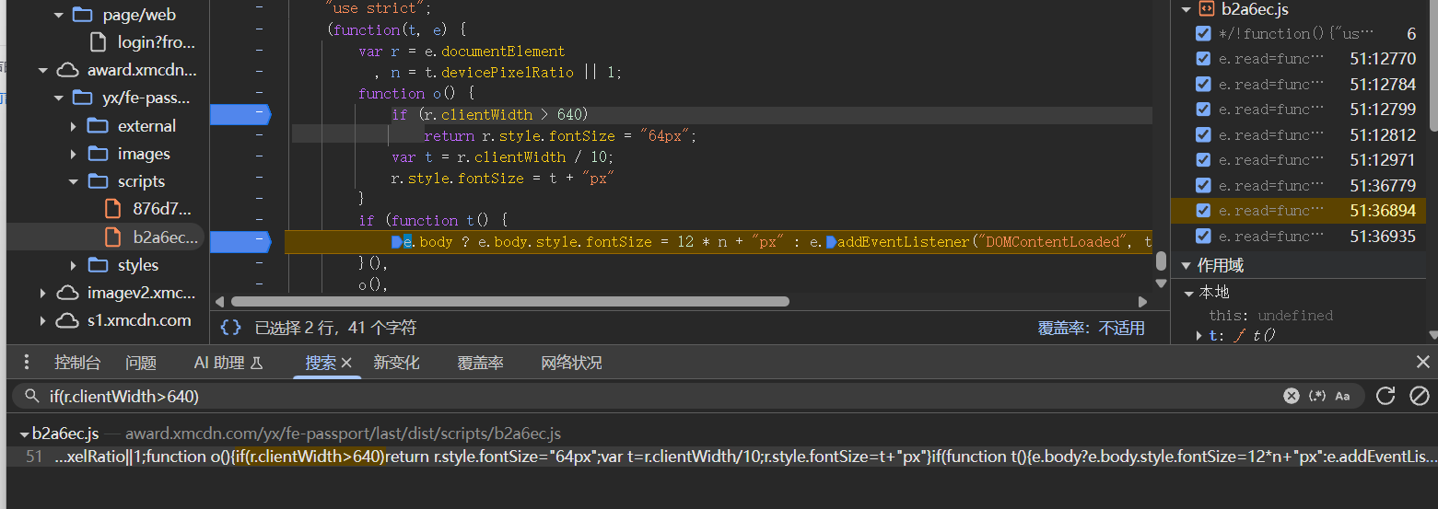Clear the search box text

click(1292, 396)
